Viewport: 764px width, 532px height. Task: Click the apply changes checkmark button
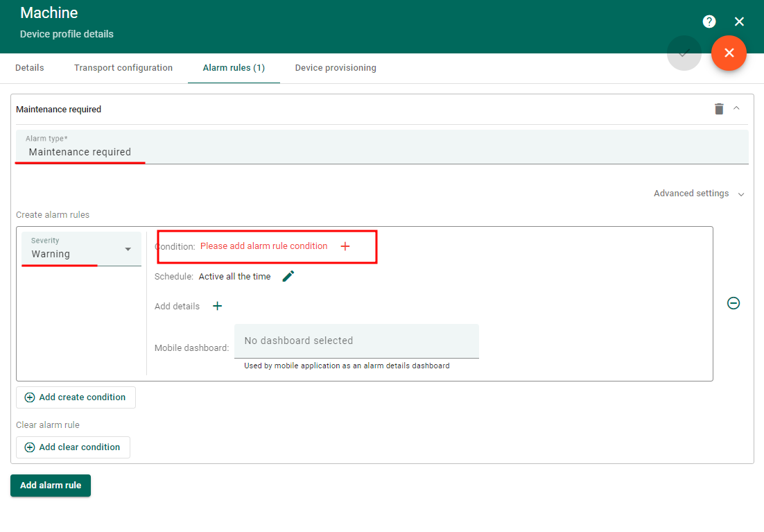(x=684, y=53)
